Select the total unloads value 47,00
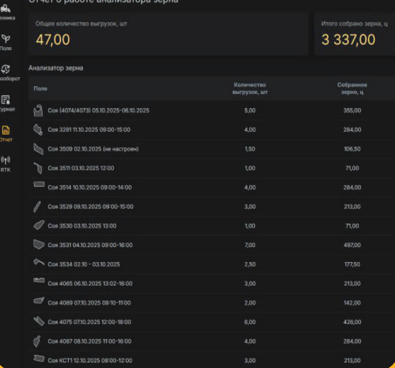The height and width of the screenshot is (368, 395). pos(53,40)
